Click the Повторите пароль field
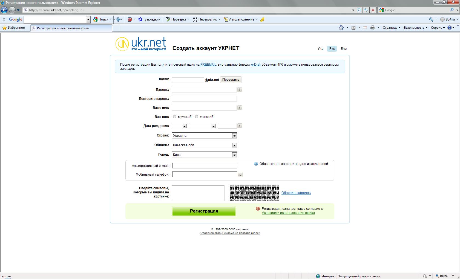This screenshot has height=279, width=460. [204, 99]
